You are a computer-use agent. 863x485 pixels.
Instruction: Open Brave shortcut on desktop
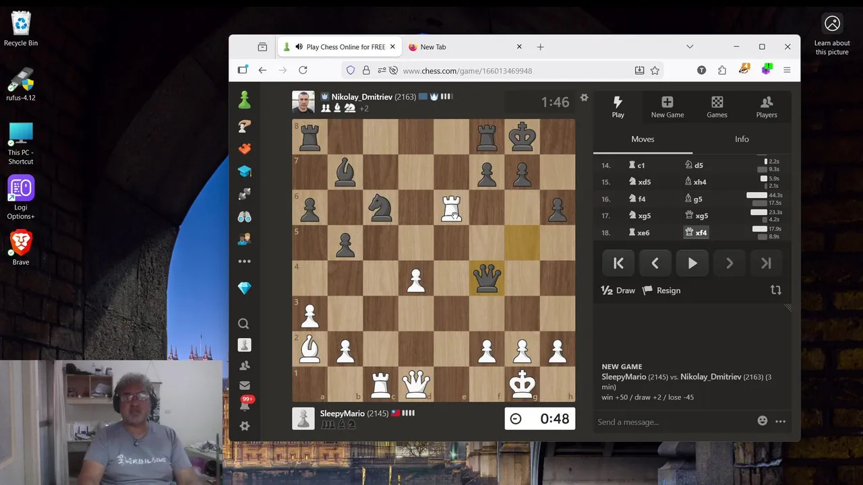click(21, 247)
